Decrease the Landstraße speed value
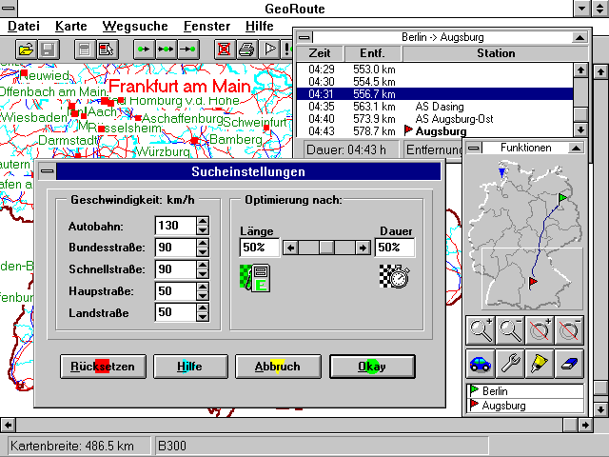Viewport: 609px width, 457px height. pyautogui.click(x=202, y=316)
